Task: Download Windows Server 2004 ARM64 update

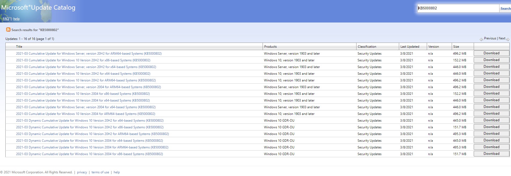Action: (x=491, y=87)
